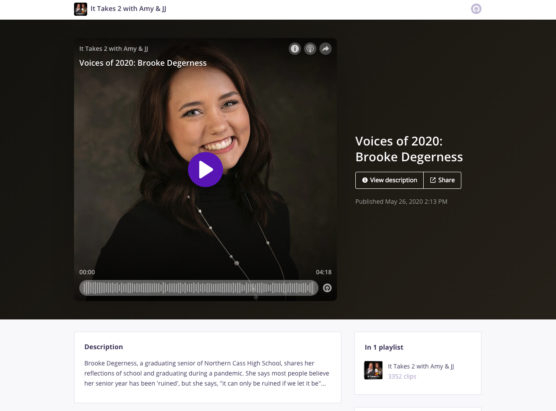Click the Omny logo beside the waveform

pos(327,288)
